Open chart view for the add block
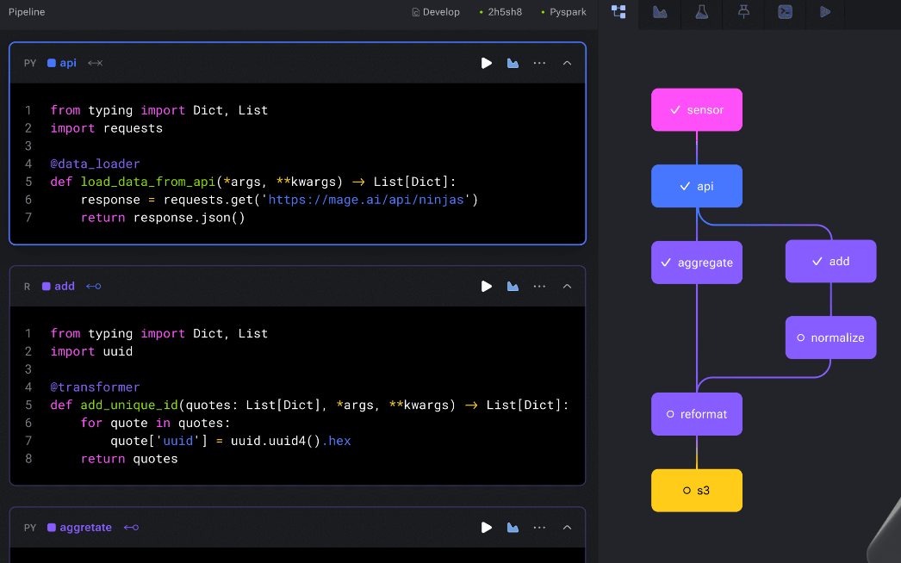The width and height of the screenshot is (901, 563). click(x=513, y=286)
